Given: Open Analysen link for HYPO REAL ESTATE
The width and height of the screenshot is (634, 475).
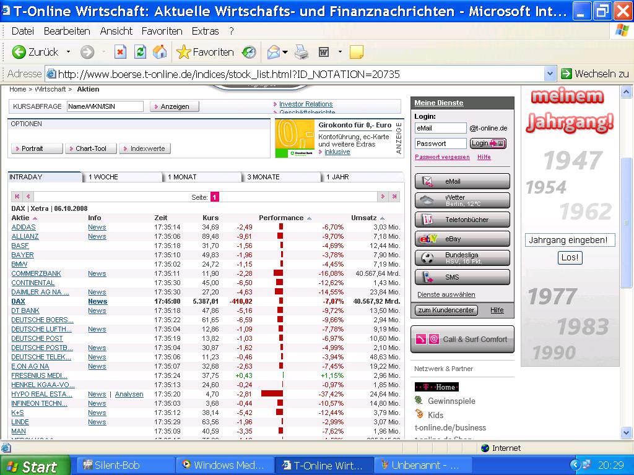Looking at the screenshot, I should [x=129, y=394].
